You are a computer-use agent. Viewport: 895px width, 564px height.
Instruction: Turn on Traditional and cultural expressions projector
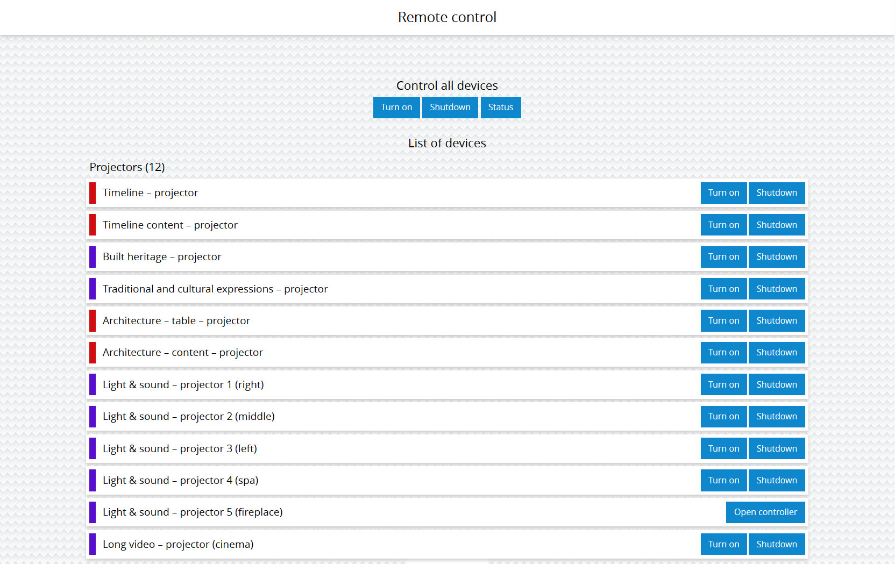point(723,289)
